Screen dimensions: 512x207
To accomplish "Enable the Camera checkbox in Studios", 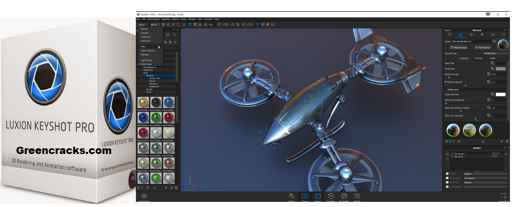I will [447, 174].
